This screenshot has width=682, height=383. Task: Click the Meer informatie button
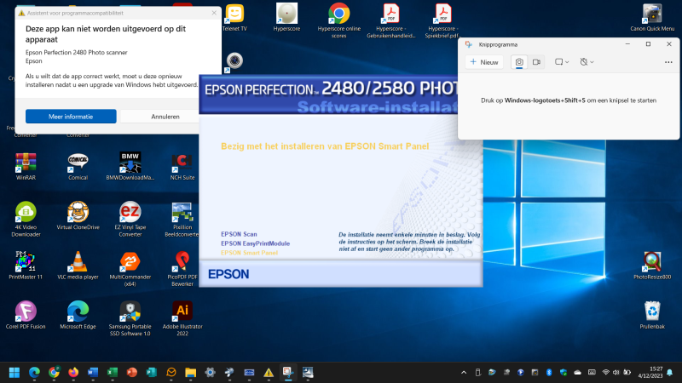click(x=71, y=117)
